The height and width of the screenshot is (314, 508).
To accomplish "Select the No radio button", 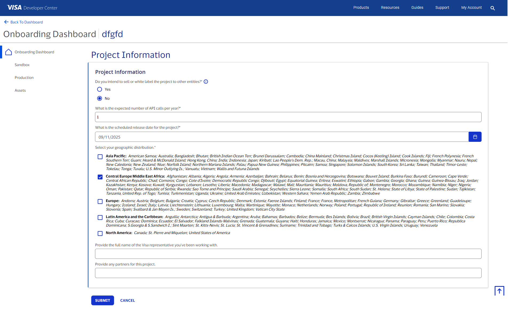I will [100, 98].
